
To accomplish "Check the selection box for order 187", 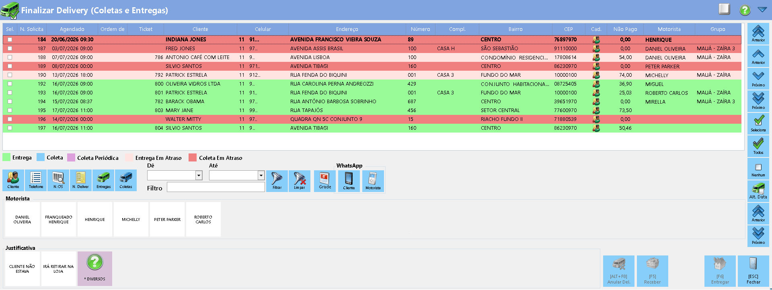I will tap(10, 49).
